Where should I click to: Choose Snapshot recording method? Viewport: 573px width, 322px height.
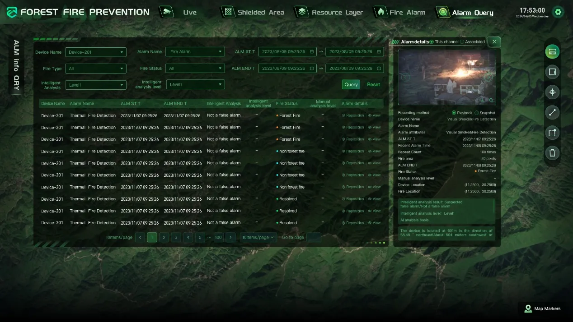click(x=476, y=113)
